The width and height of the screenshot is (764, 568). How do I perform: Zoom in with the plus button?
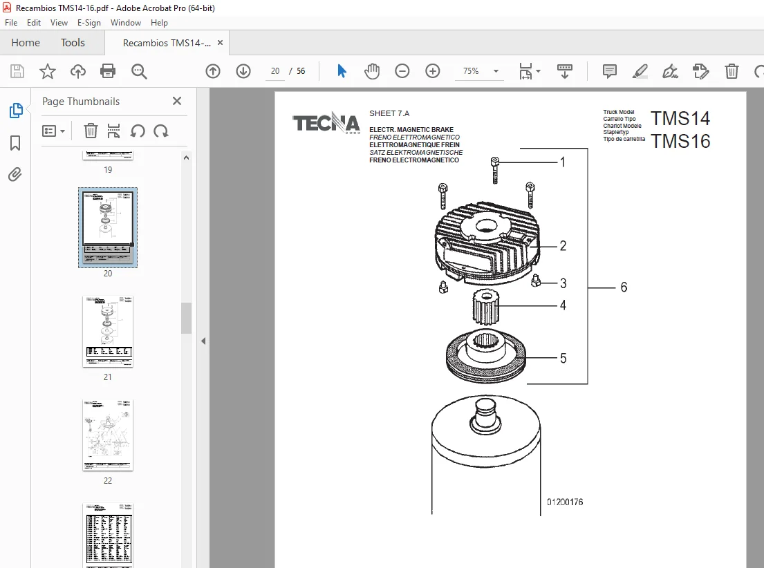coord(433,71)
